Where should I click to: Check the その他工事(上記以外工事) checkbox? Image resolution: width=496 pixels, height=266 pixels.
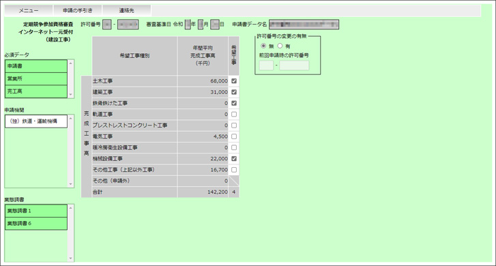coord(234,170)
